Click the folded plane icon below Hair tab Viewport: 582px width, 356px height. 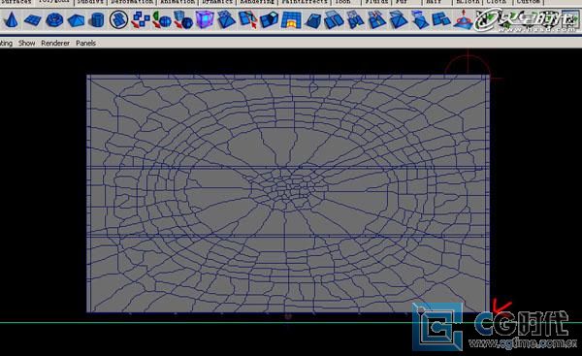(420, 20)
